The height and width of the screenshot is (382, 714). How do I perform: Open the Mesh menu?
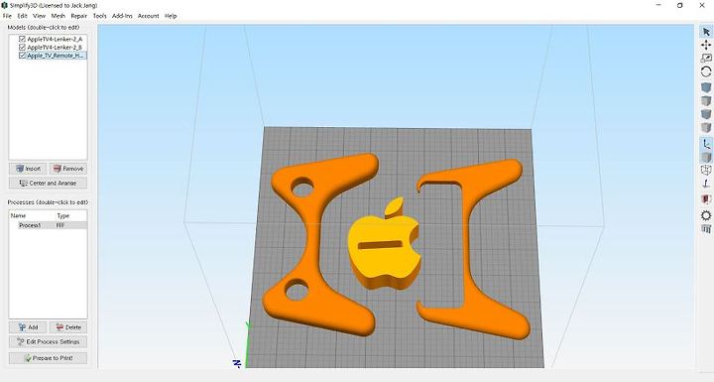(x=58, y=16)
